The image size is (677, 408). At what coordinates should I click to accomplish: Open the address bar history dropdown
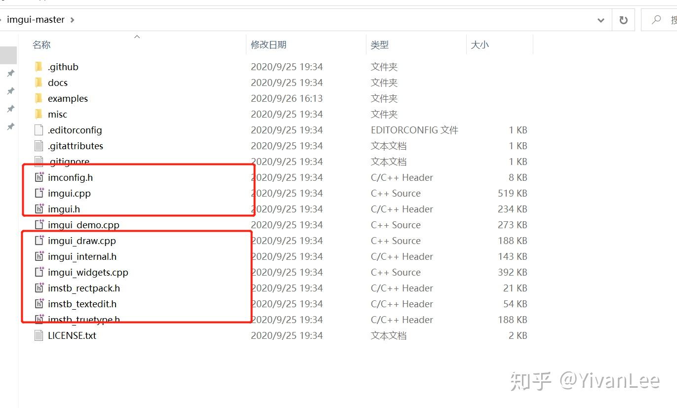click(600, 20)
